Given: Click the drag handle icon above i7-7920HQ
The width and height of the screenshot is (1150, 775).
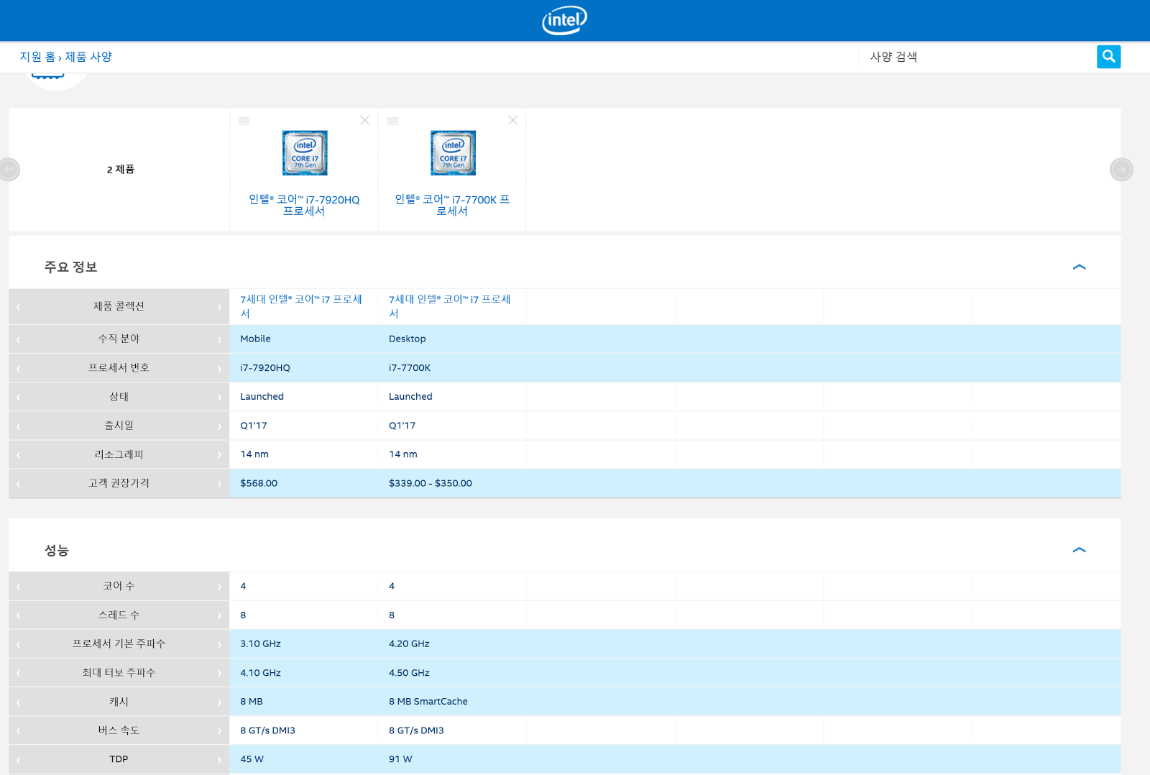Looking at the screenshot, I should (244, 121).
